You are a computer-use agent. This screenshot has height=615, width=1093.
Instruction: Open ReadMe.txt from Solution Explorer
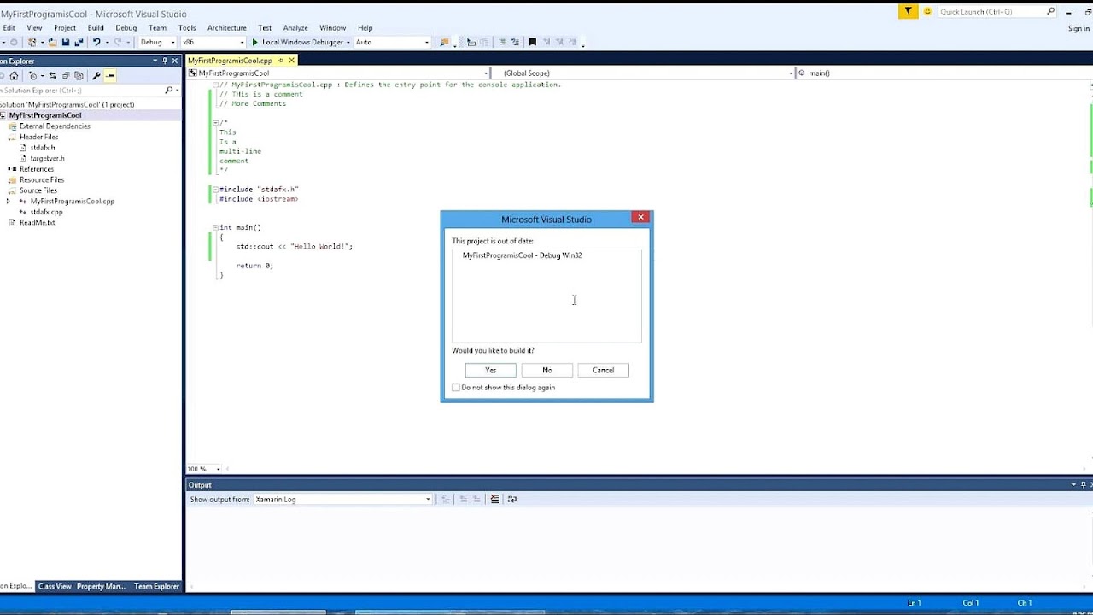(39, 222)
